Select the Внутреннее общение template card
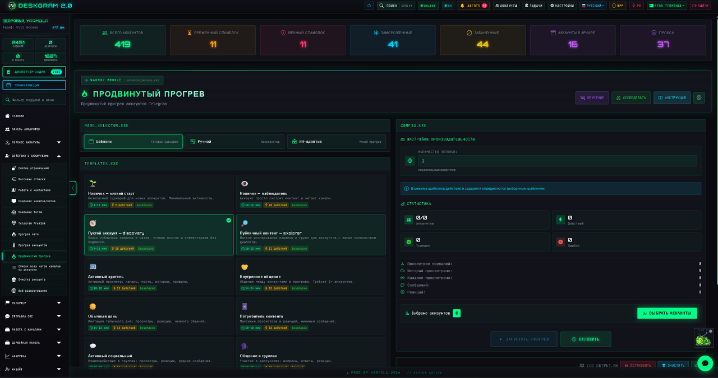Image resolution: width=718 pixels, height=378 pixels. pos(311,276)
